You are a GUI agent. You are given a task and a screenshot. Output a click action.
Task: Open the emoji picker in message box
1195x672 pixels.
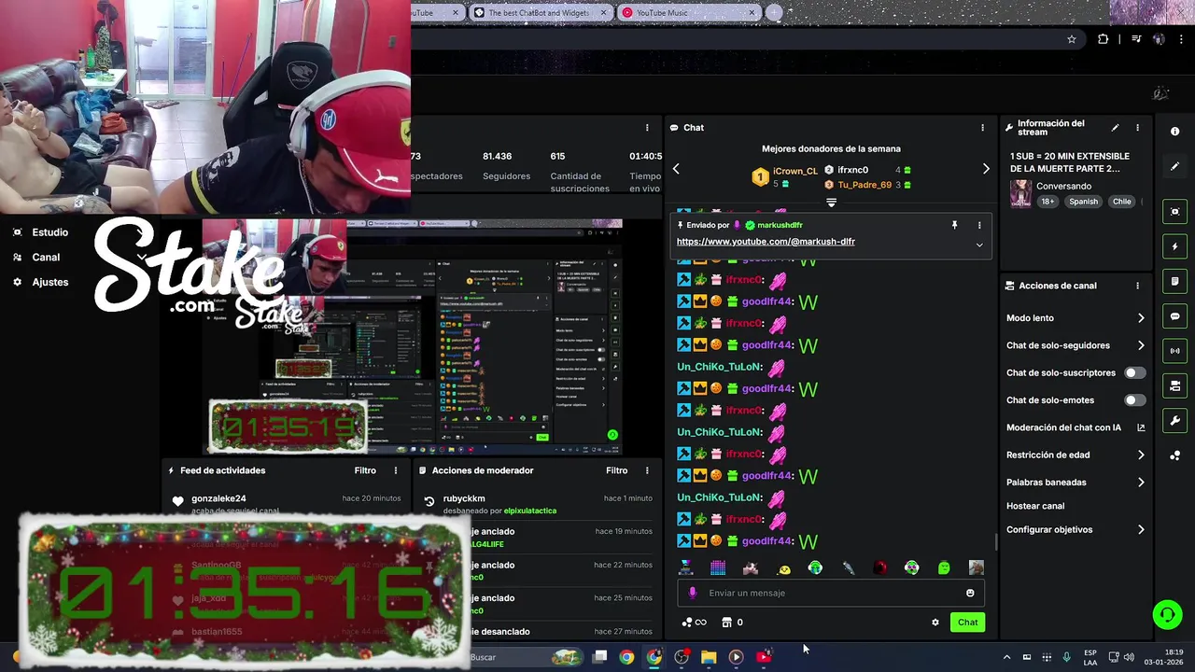[970, 593]
